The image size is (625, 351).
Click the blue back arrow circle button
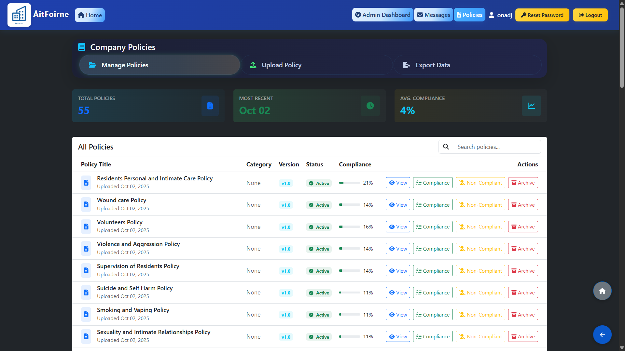pos(602,334)
